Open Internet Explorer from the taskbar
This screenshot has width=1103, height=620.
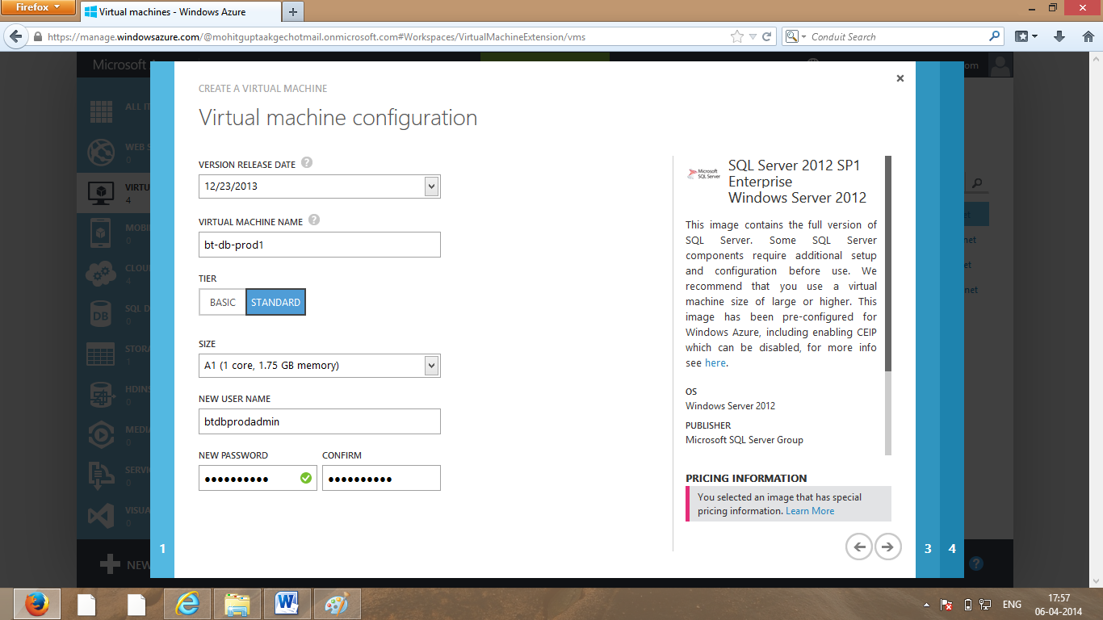(187, 605)
